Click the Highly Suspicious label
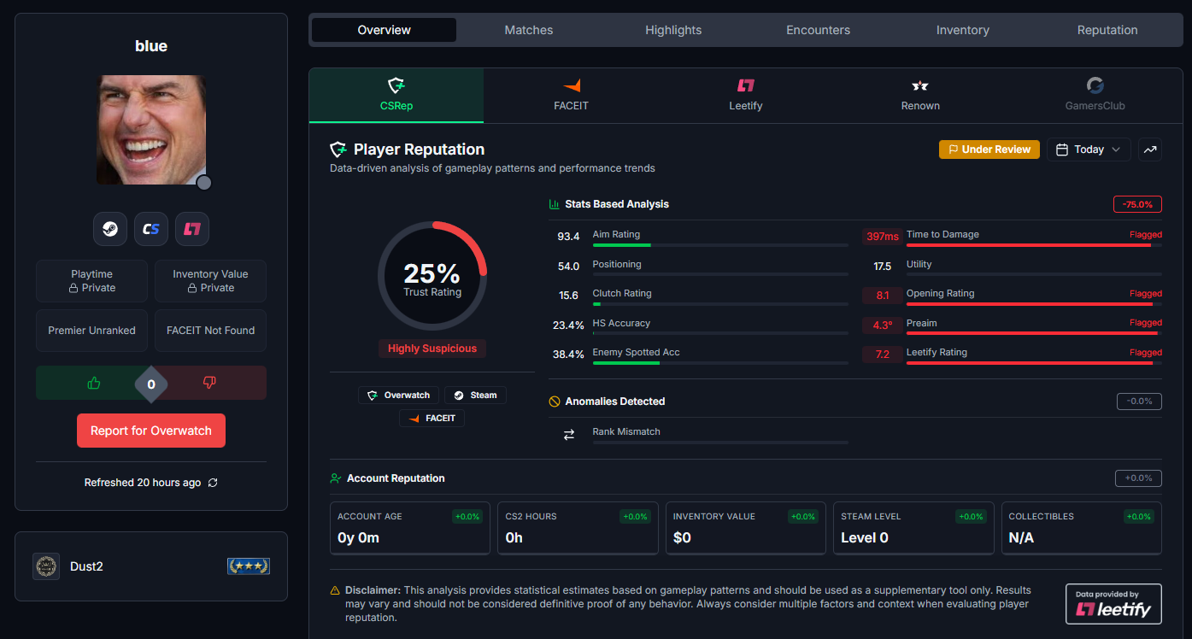Screen dimensions: 1192x639 tap(432, 349)
